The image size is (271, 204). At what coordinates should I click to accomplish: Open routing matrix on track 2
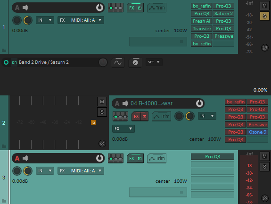coord(120,116)
